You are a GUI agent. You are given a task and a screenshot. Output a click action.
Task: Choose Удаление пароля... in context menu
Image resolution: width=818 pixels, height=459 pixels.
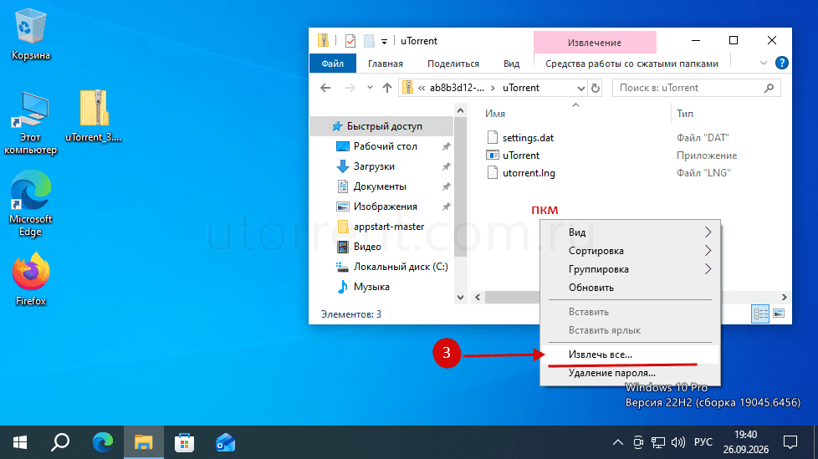tap(630, 373)
